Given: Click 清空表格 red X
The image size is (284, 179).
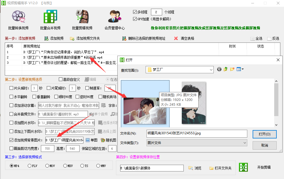Looking at the screenshot, I should [x=176, y=38].
